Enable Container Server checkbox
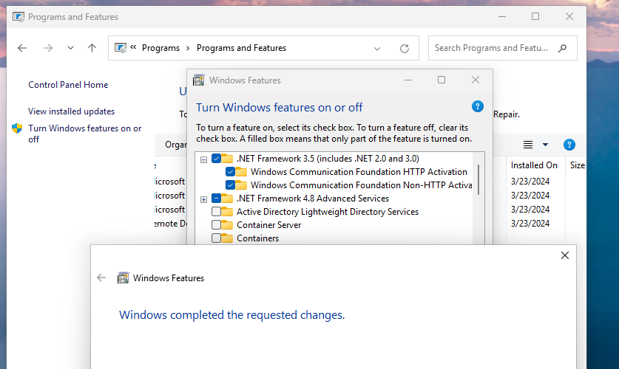Viewport: 619px width, 369px height. tap(217, 225)
